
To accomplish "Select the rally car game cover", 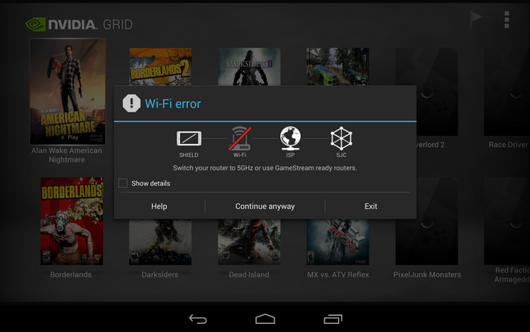I will 337,67.
